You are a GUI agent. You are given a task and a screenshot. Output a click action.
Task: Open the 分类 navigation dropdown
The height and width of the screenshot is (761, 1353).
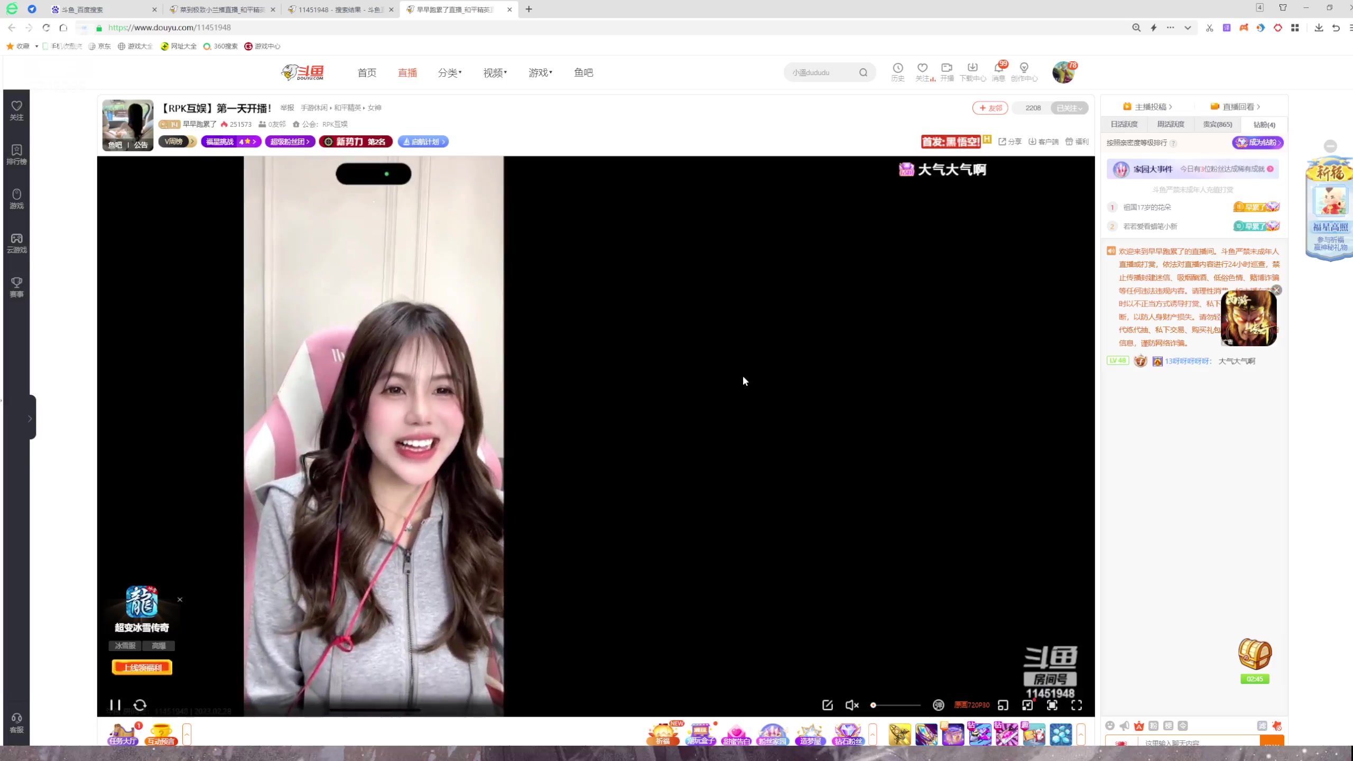click(x=449, y=73)
